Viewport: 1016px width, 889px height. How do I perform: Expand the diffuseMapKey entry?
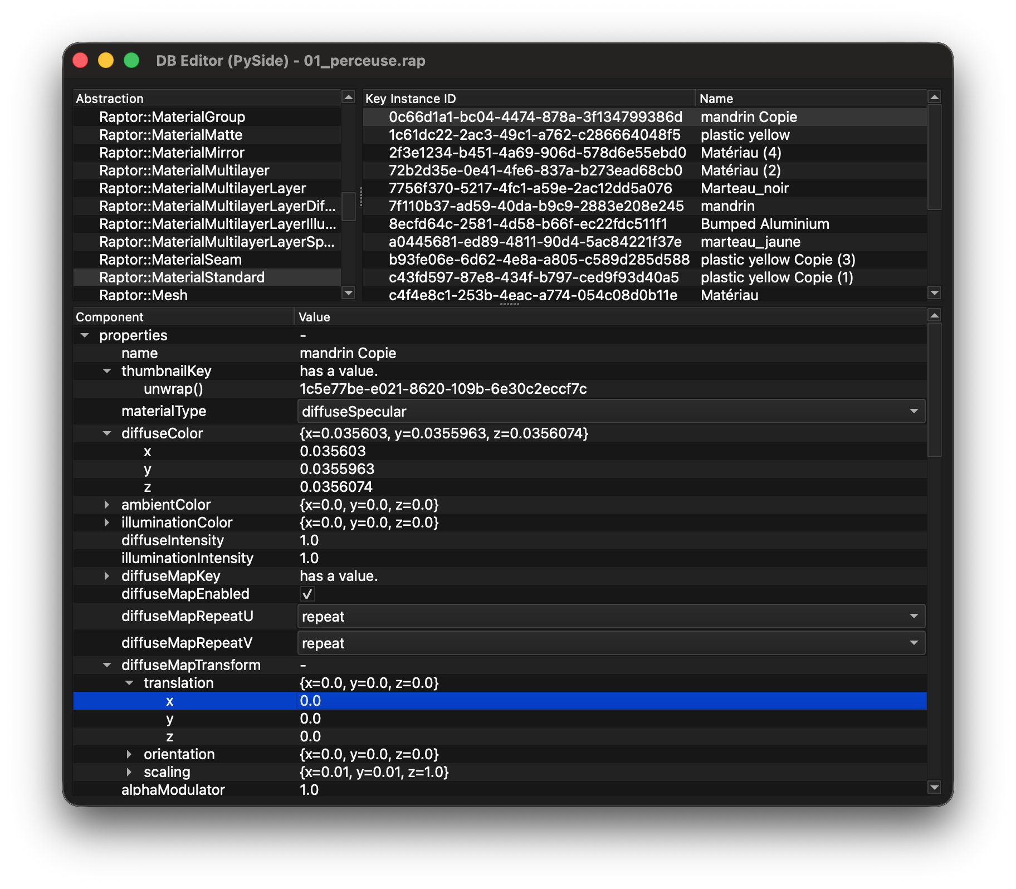point(107,576)
